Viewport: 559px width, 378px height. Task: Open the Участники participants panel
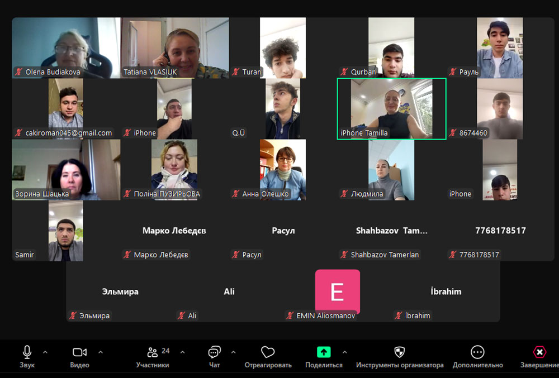[x=153, y=357]
